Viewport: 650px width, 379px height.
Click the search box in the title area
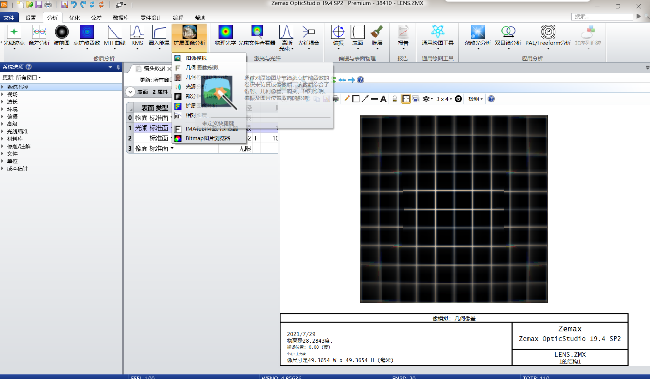tap(602, 17)
